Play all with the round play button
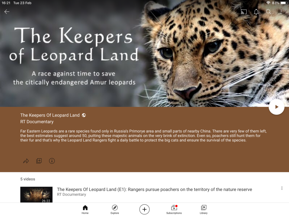The height and width of the screenshot is (216, 289). (277, 107)
